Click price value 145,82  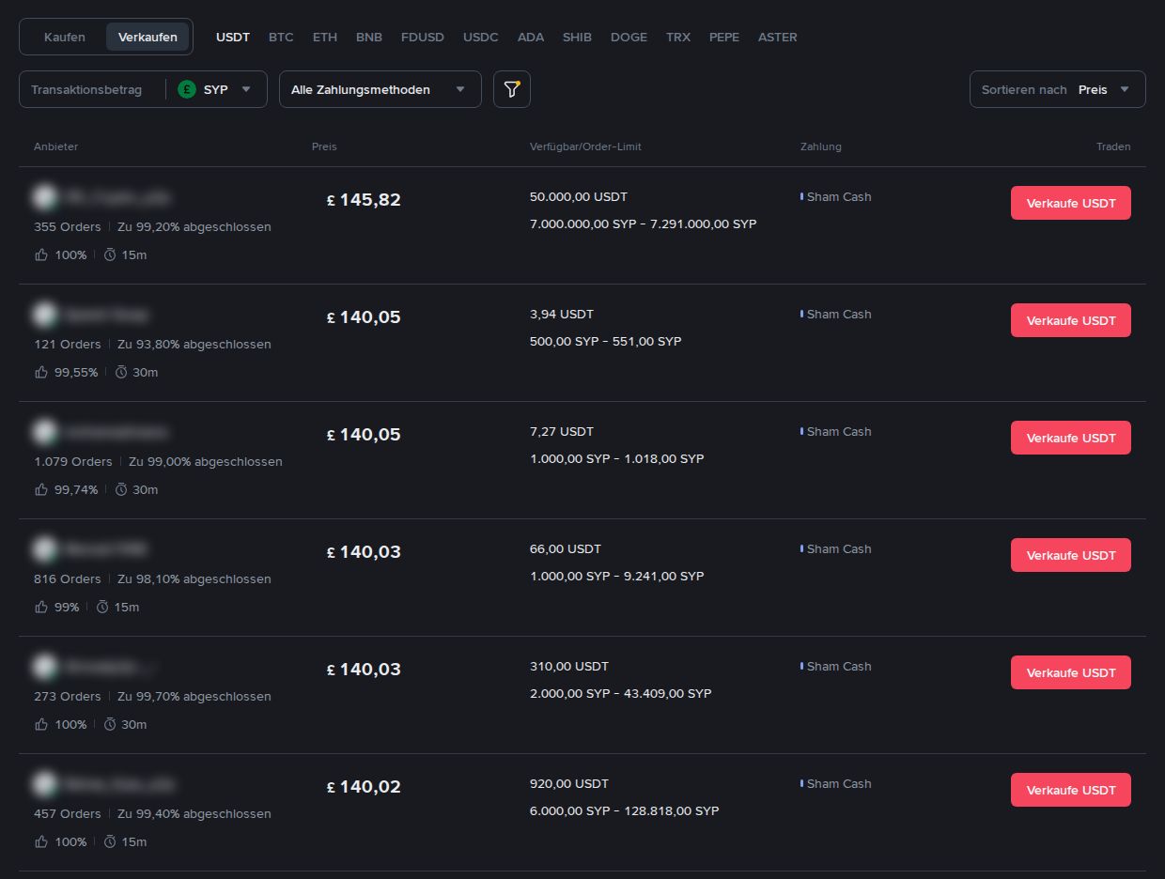[x=370, y=200]
